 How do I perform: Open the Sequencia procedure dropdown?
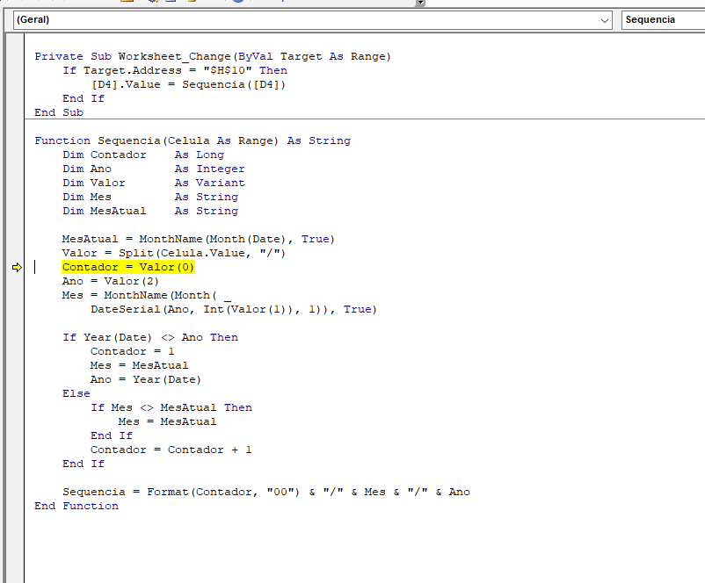[663, 20]
